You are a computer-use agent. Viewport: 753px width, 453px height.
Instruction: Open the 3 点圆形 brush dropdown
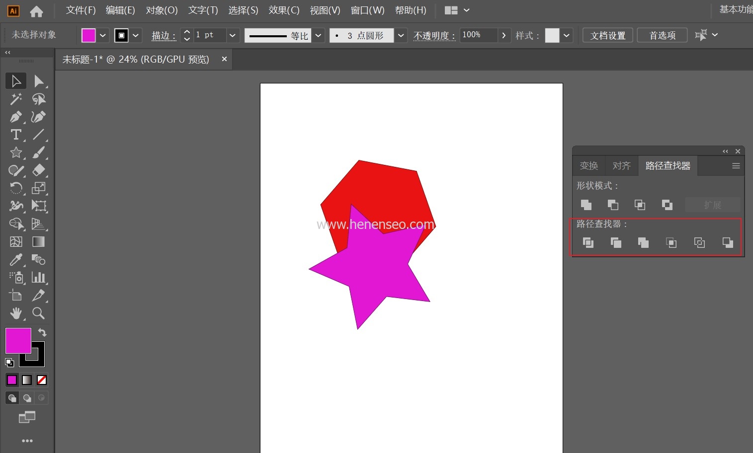[x=401, y=35]
